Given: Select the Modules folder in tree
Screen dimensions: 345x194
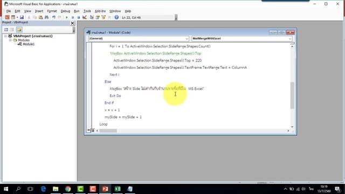Looking at the screenshot, I should click(24, 40).
